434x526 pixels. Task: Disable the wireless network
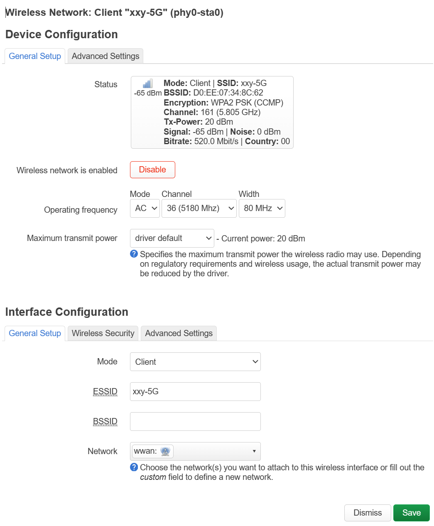152,170
